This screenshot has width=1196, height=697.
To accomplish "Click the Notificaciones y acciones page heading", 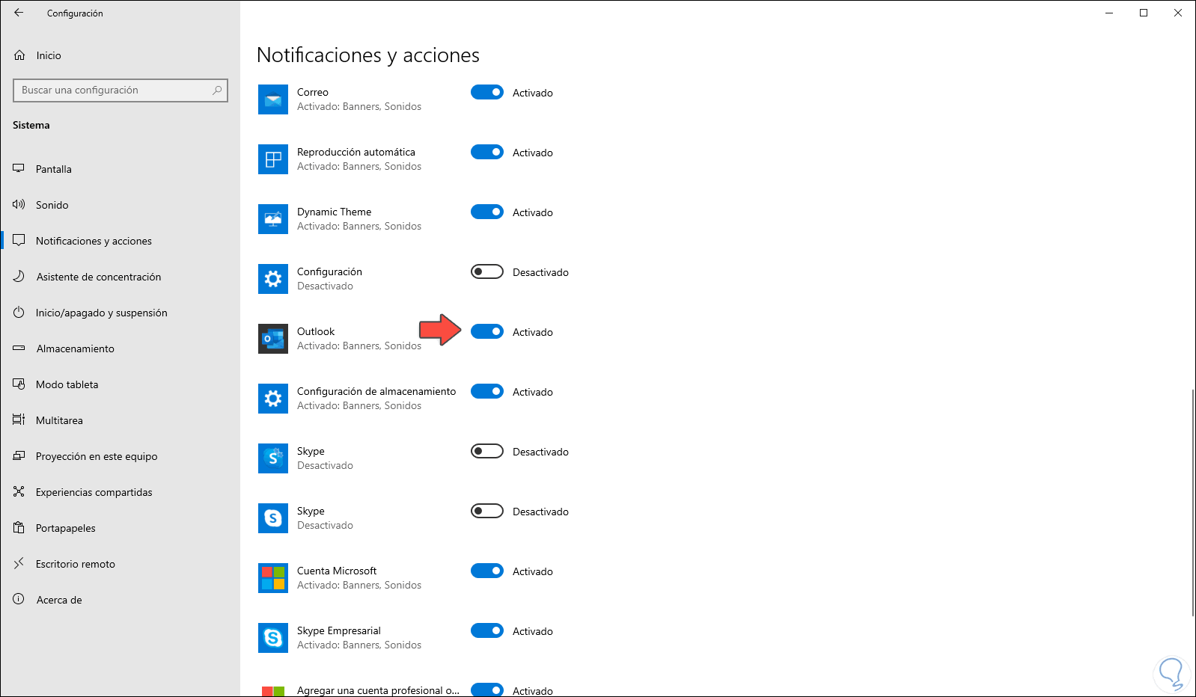I will (x=368, y=55).
